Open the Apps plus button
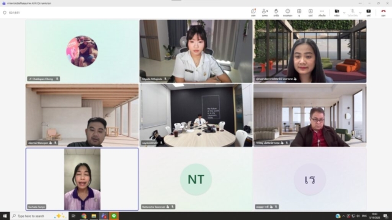Viewport: 392px width, 220px height. click(311, 12)
